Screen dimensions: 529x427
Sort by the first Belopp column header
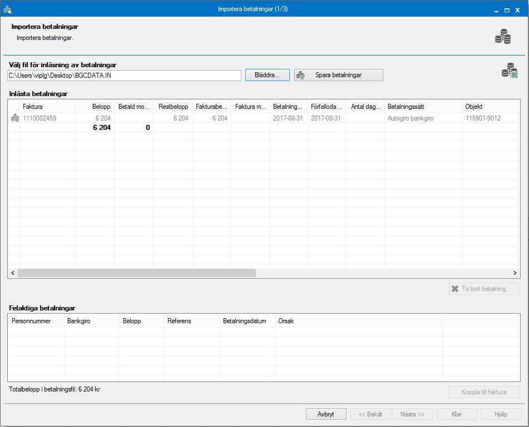(95, 107)
